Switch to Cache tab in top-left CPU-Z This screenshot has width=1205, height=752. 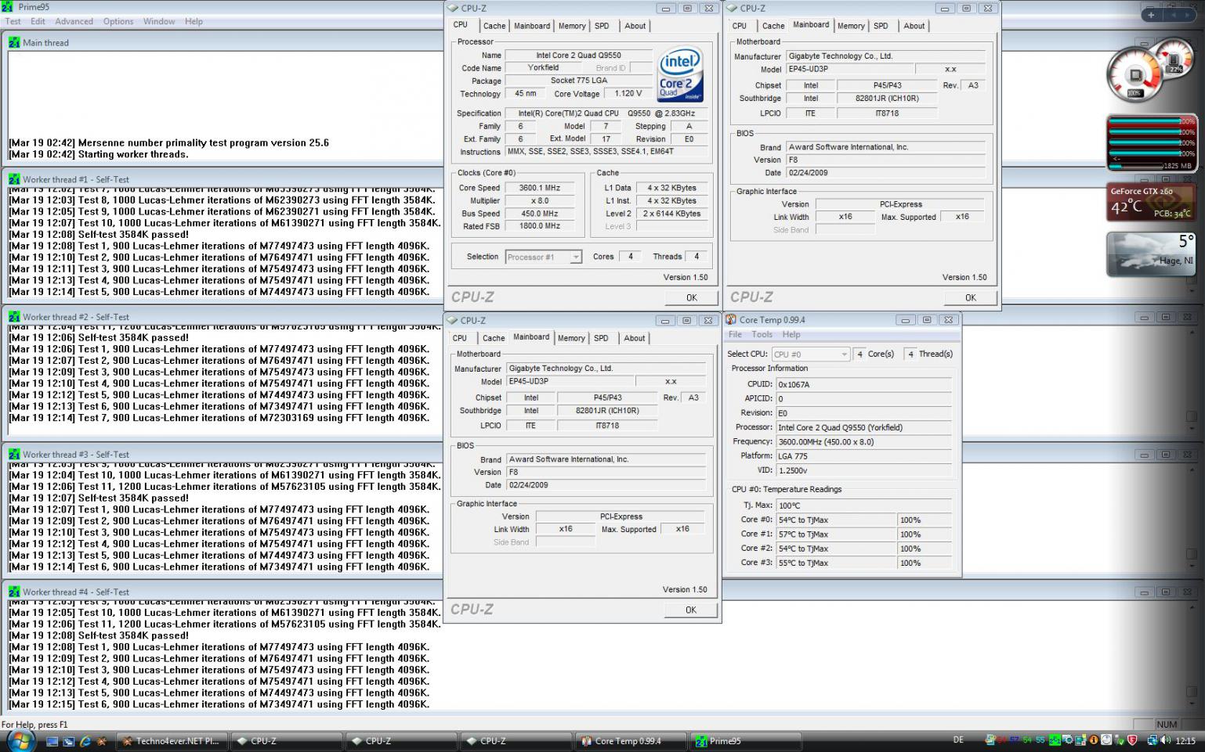[x=494, y=26]
